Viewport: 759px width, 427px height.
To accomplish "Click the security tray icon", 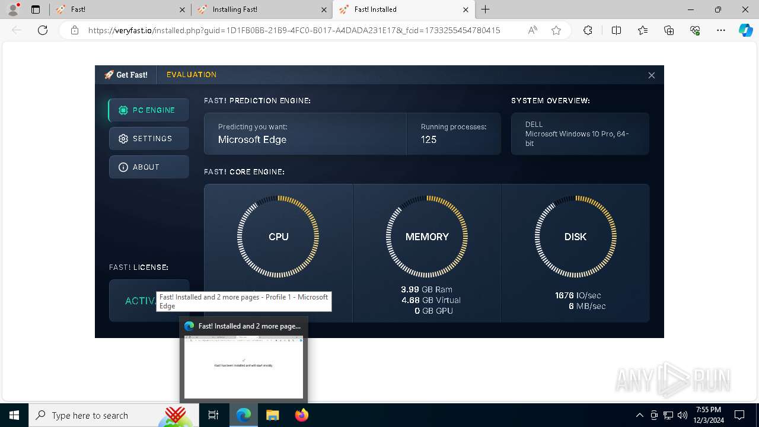I will 654,415.
